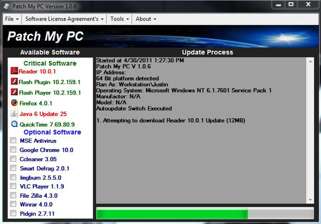Click the MSE Antivirus label
The height and width of the screenshot is (224, 321).
(x=38, y=141)
